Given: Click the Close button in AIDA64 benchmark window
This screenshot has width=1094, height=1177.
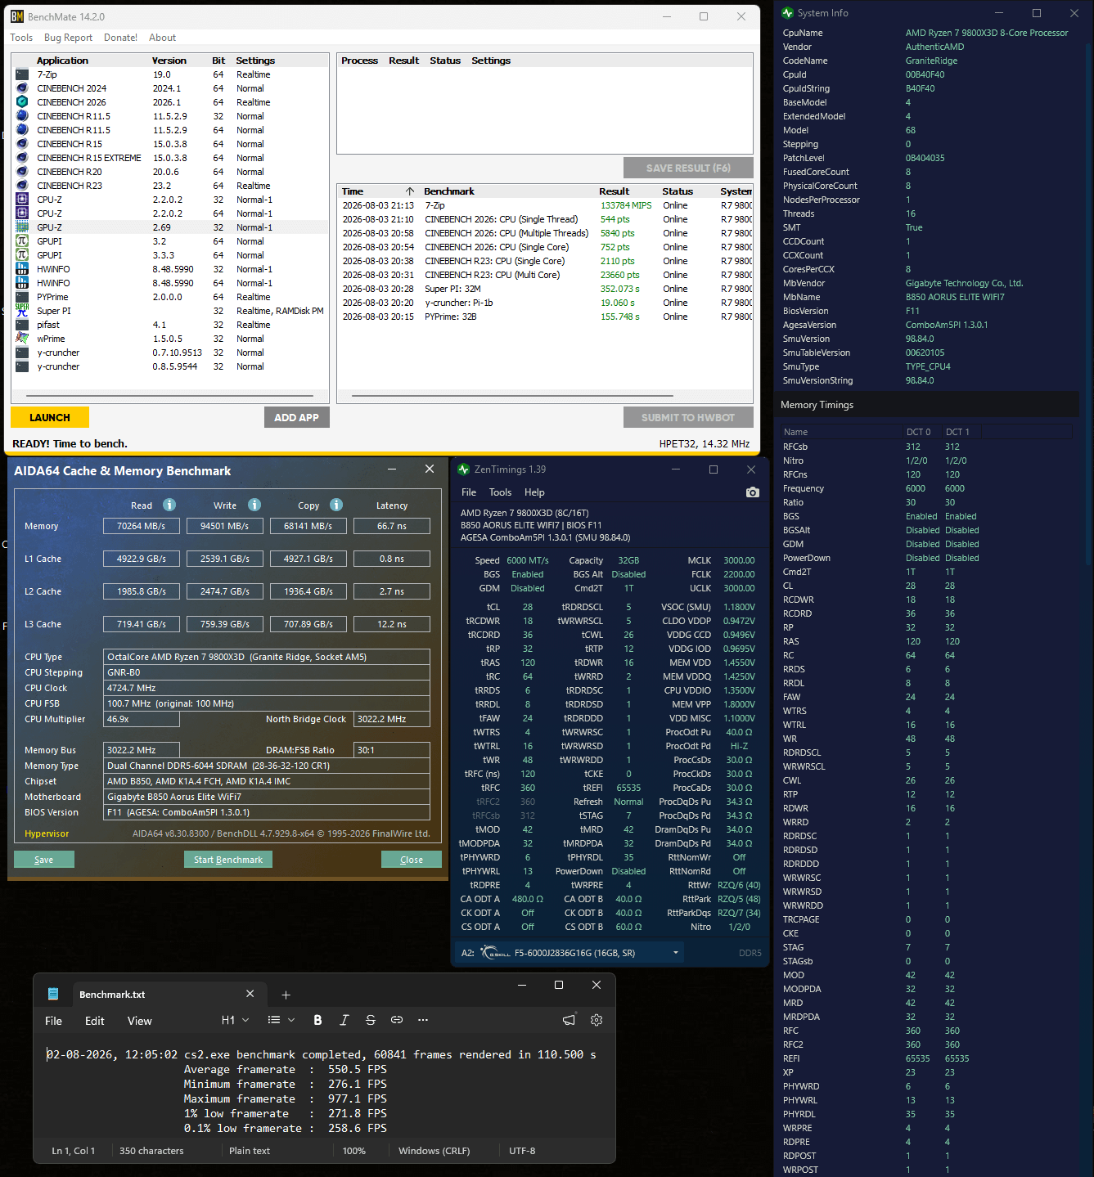Looking at the screenshot, I should click(x=412, y=860).
